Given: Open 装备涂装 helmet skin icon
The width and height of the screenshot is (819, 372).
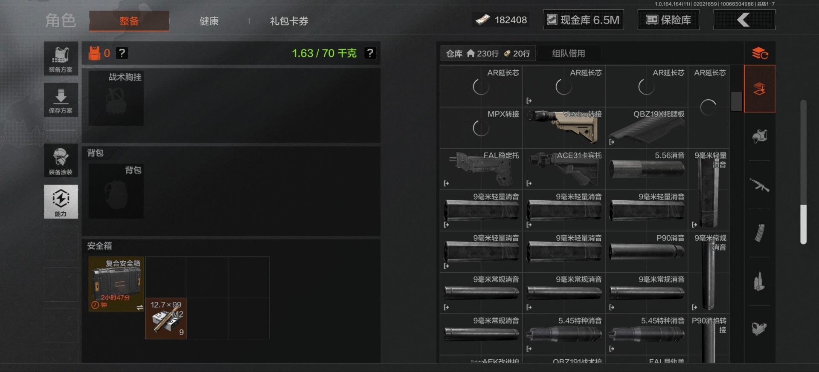Looking at the screenshot, I should coord(61,160).
